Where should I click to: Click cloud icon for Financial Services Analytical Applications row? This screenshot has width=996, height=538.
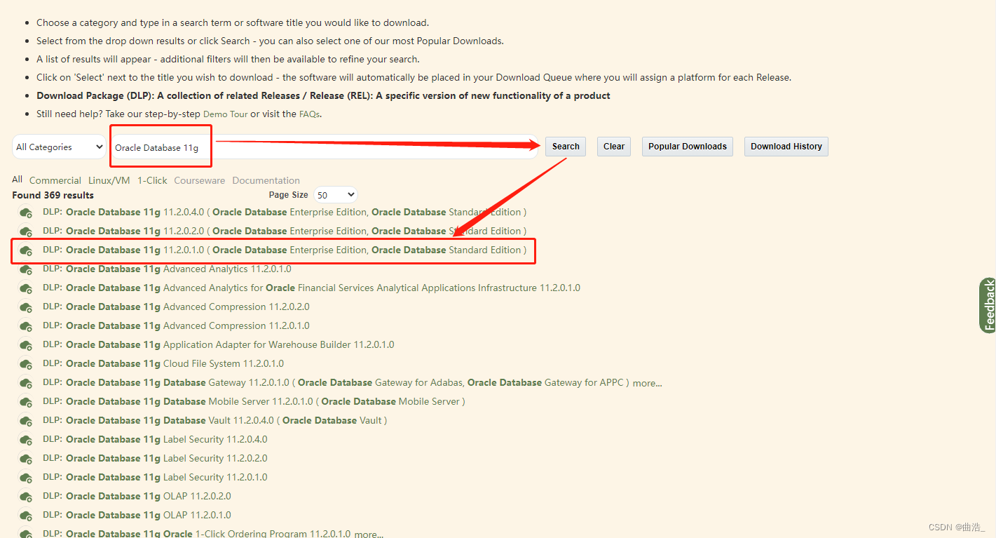pos(26,288)
